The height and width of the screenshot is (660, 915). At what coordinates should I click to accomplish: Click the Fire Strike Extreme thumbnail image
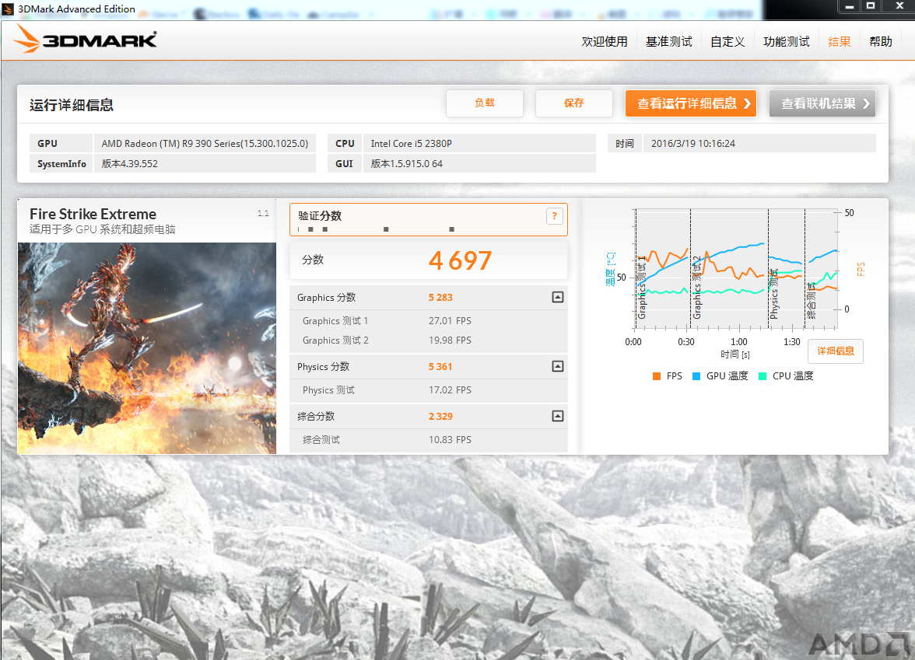147,348
